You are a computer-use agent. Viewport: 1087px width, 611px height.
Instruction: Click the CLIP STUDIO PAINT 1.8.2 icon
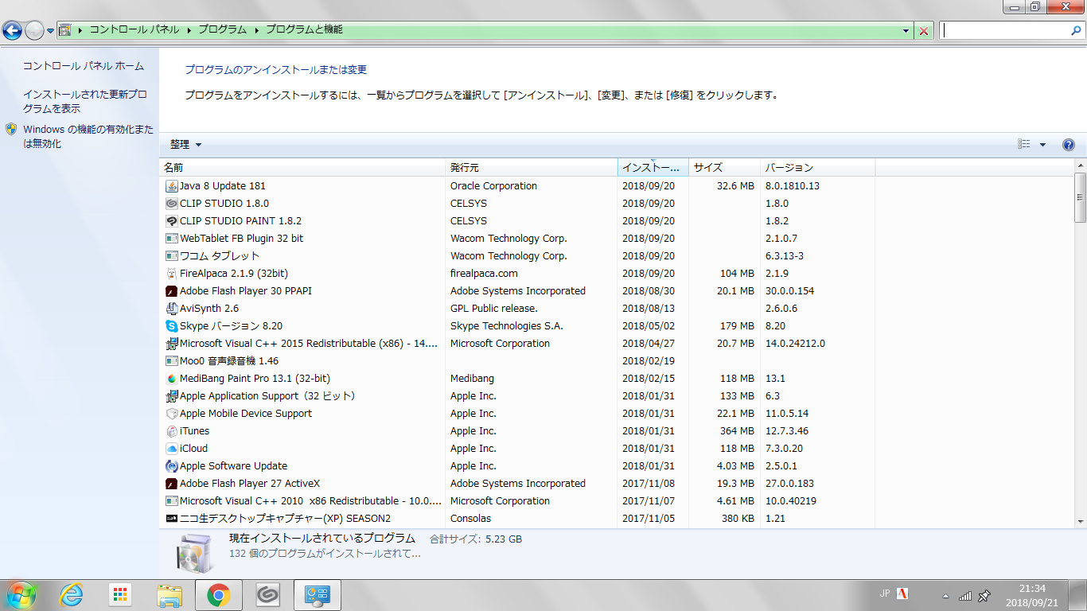coord(171,221)
